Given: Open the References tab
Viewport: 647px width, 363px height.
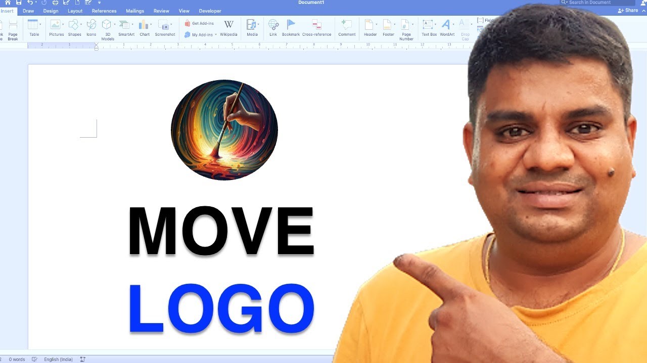Looking at the screenshot, I should (x=104, y=11).
